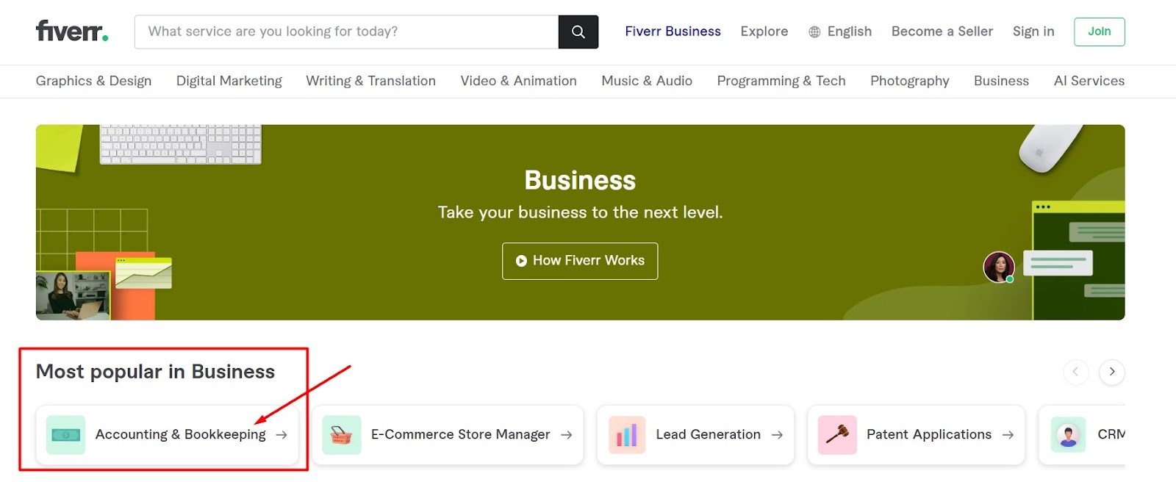This screenshot has width=1176, height=482.
Task: Click the CRM person avatar icon
Action: (1068, 435)
